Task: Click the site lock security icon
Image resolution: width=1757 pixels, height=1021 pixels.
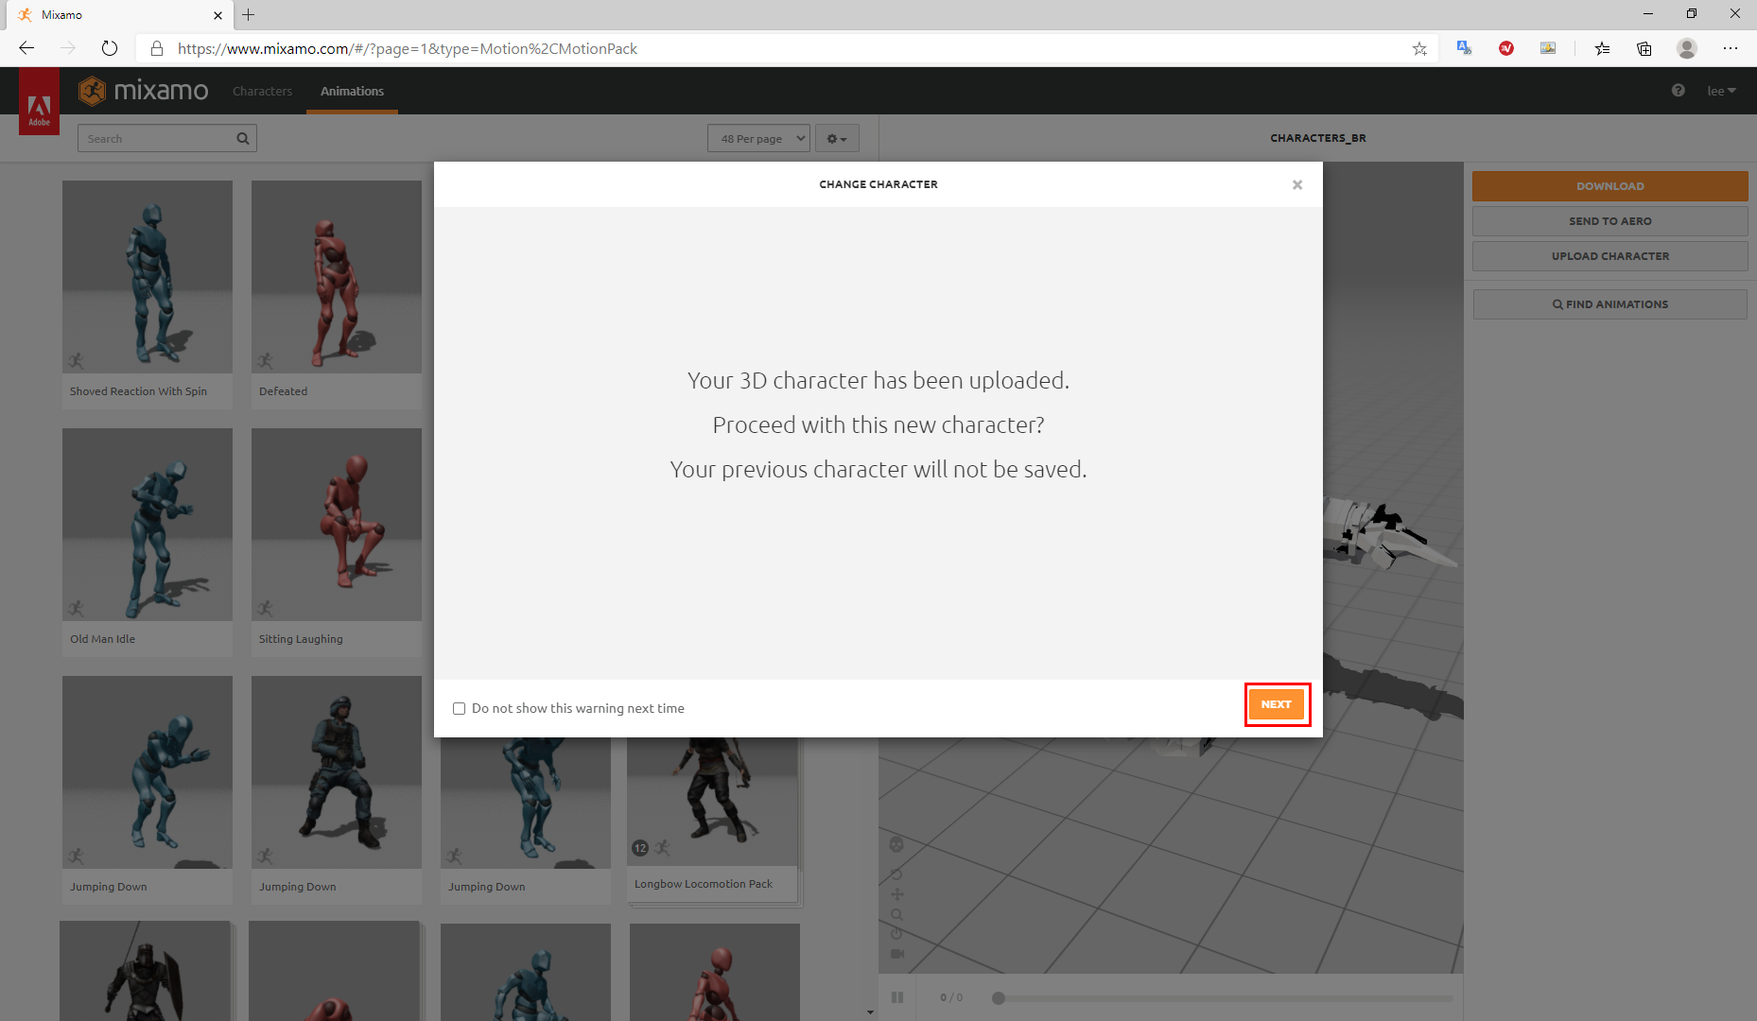Action: 157,48
